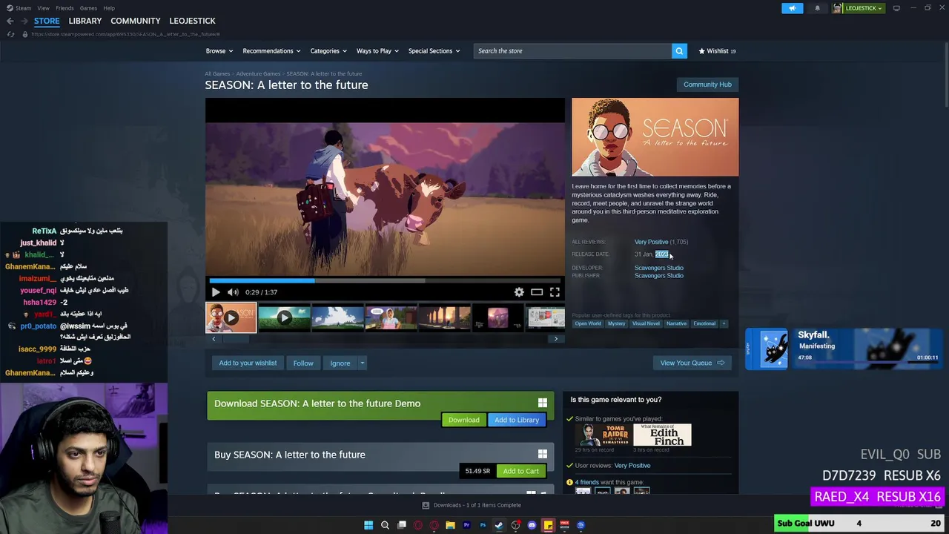Go back with the navigation arrow

tap(10, 21)
